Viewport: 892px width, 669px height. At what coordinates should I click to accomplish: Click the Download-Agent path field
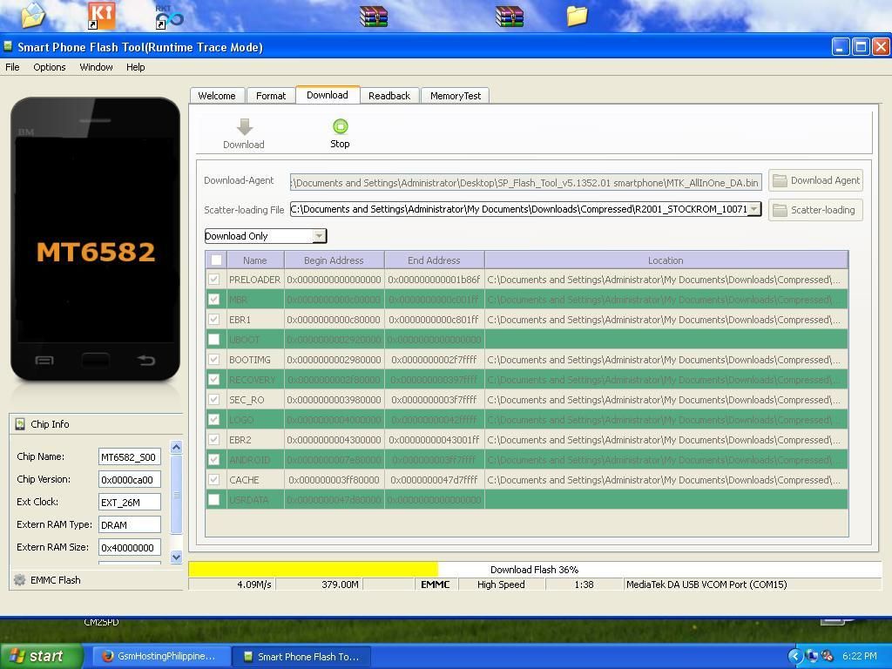(525, 182)
